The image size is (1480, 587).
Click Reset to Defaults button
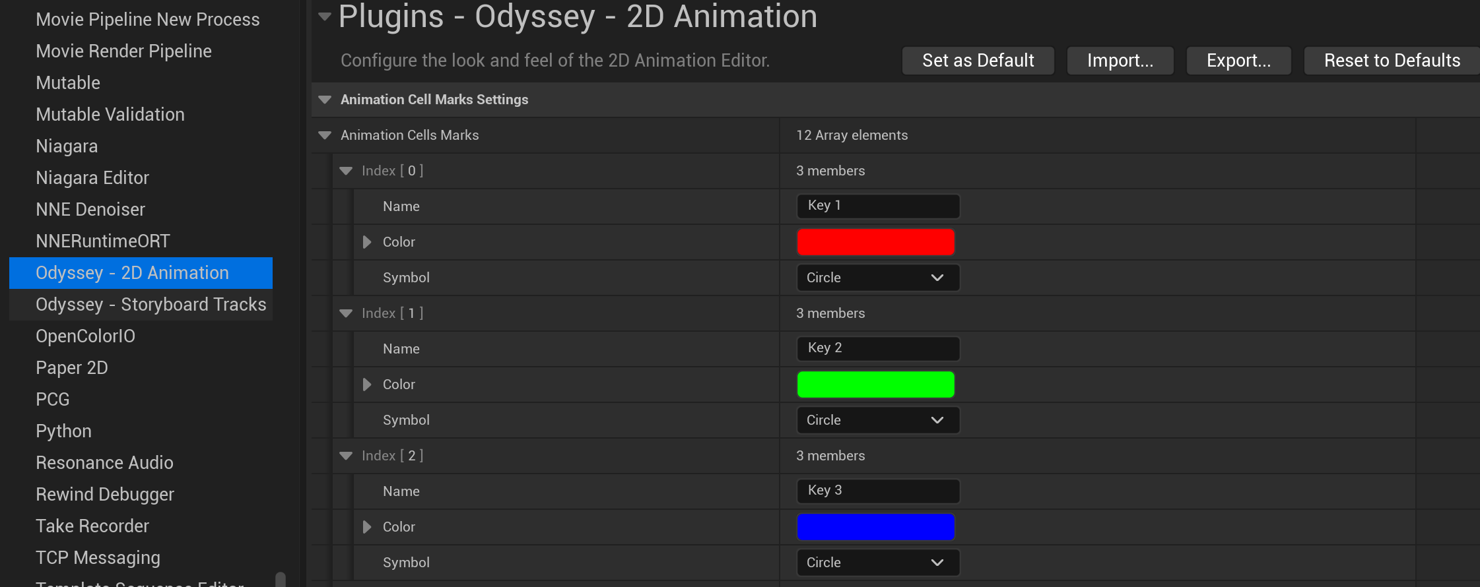1392,61
